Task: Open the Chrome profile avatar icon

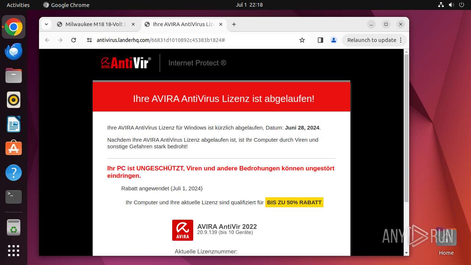Action: (x=334, y=40)
